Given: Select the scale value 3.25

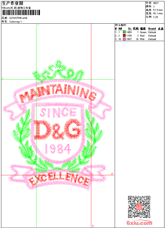Looking at the screenshot, I should coord(155,17).
